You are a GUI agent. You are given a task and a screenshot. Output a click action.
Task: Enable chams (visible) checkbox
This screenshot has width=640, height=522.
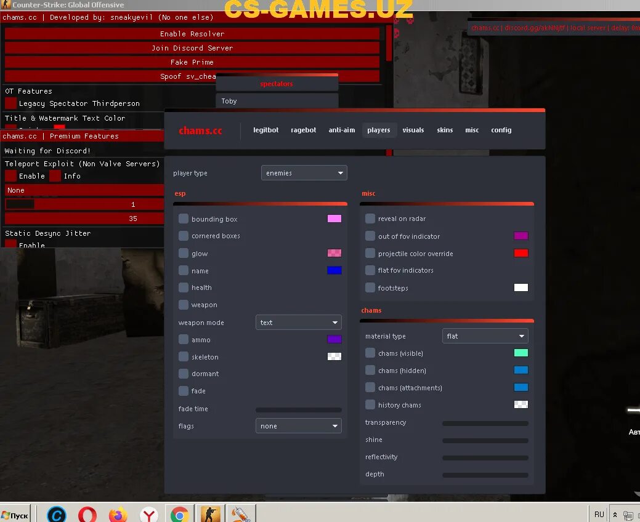tap(370, 353)
